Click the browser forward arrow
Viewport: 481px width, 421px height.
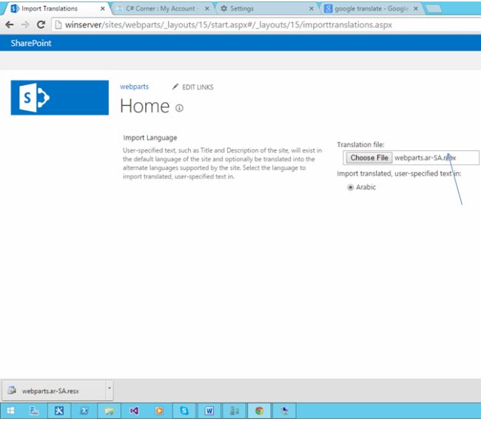tap(25, 24)
